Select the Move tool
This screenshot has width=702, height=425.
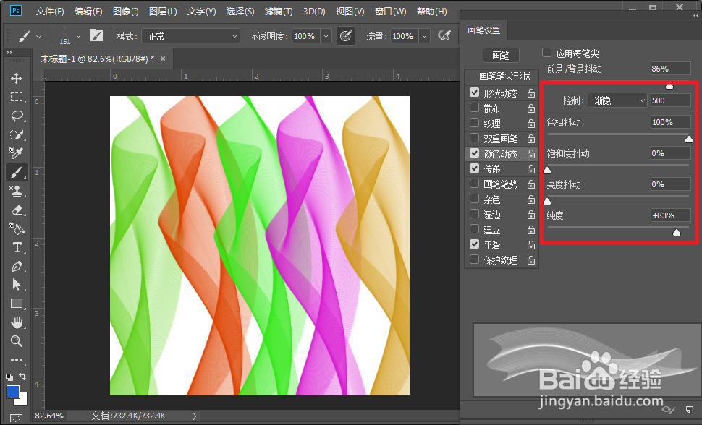point(17,78)
